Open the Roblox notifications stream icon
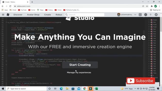The width and height of the screenshot is (162, 91). tap(140, 15)
